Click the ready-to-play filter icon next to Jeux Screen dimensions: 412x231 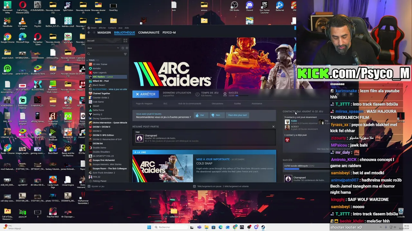[126, 48]
